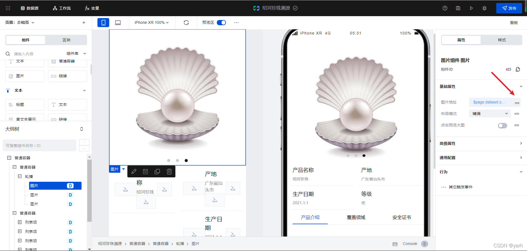This screenshot has height=251, width=527.
Task: Open the 组件库 library dropdown
Action: tap(76, 53)
